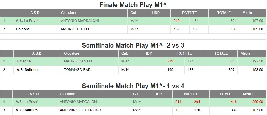Select ANTONIO MADDALONI in the Finale table
This screenshot has height=115, width=267.
(x=80, y=21)
